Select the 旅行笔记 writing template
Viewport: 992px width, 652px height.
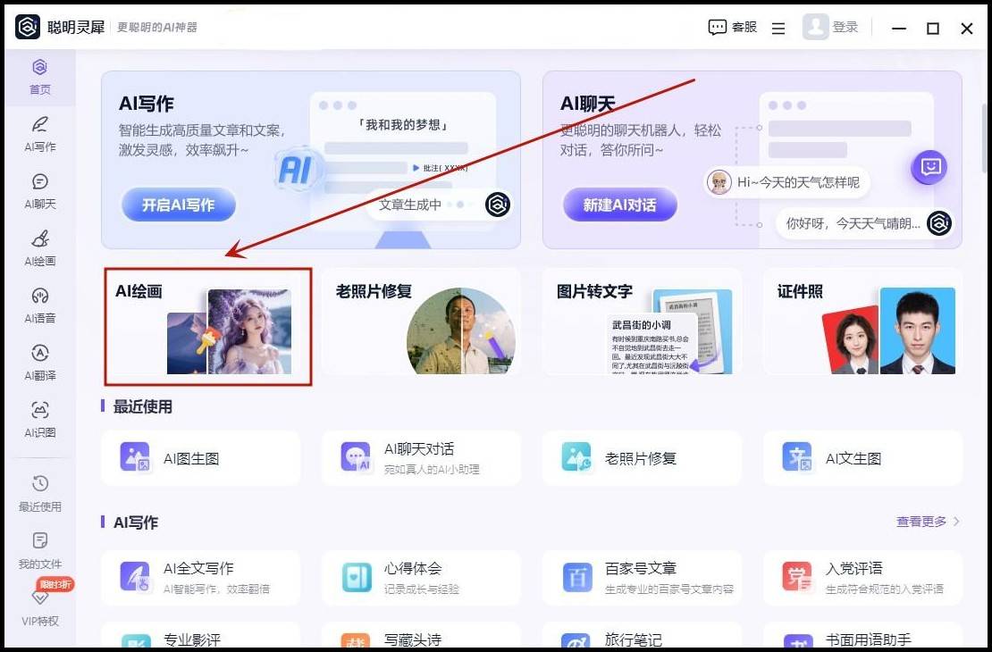(643, 636)
